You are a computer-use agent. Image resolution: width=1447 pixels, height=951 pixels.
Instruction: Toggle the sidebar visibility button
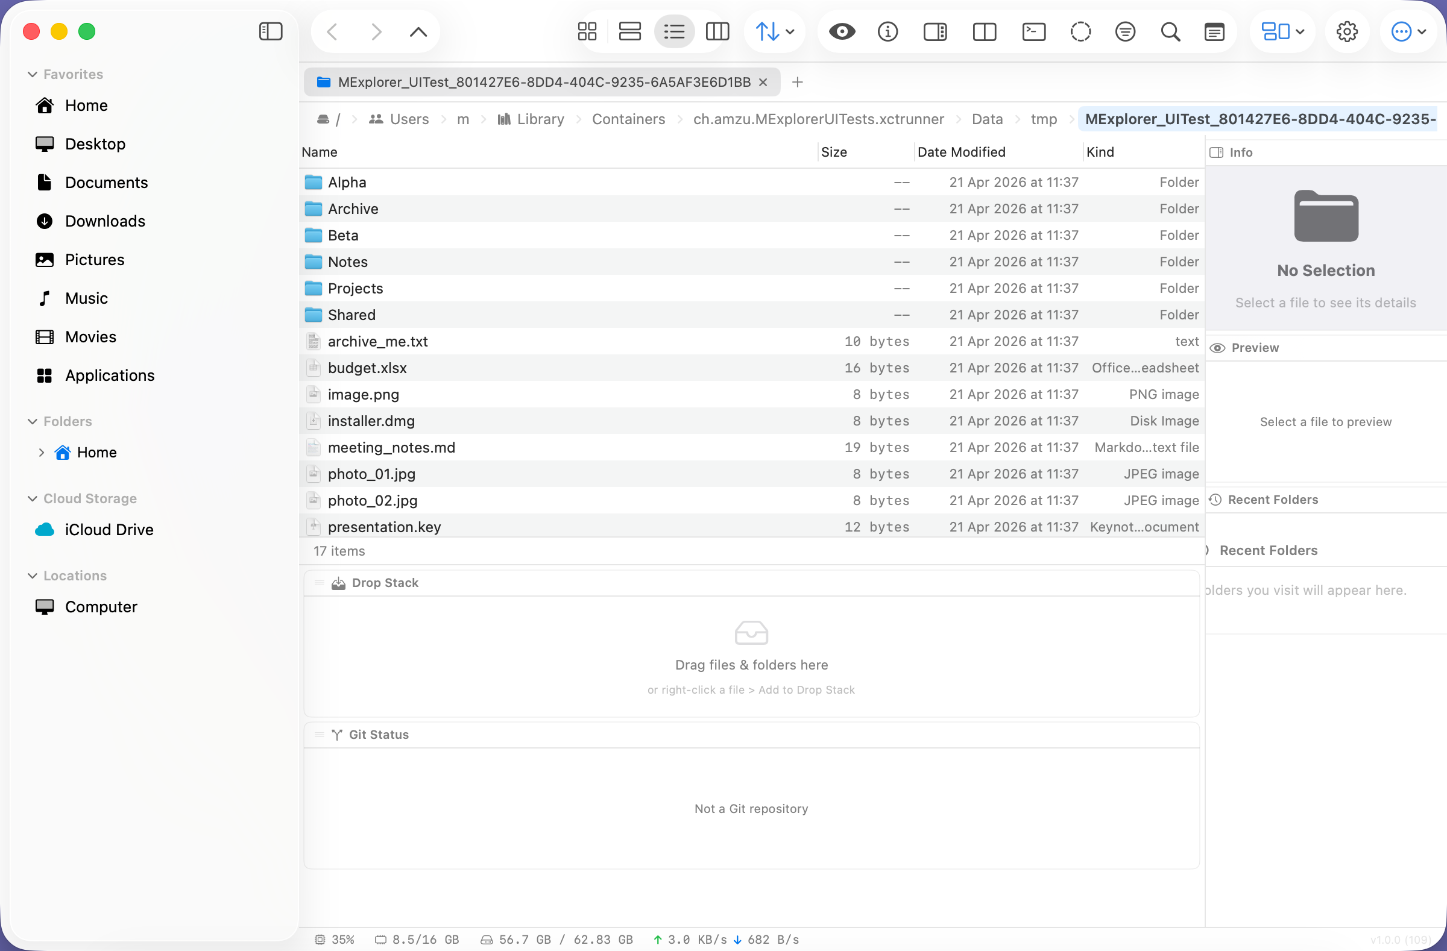tap(271, 31)
